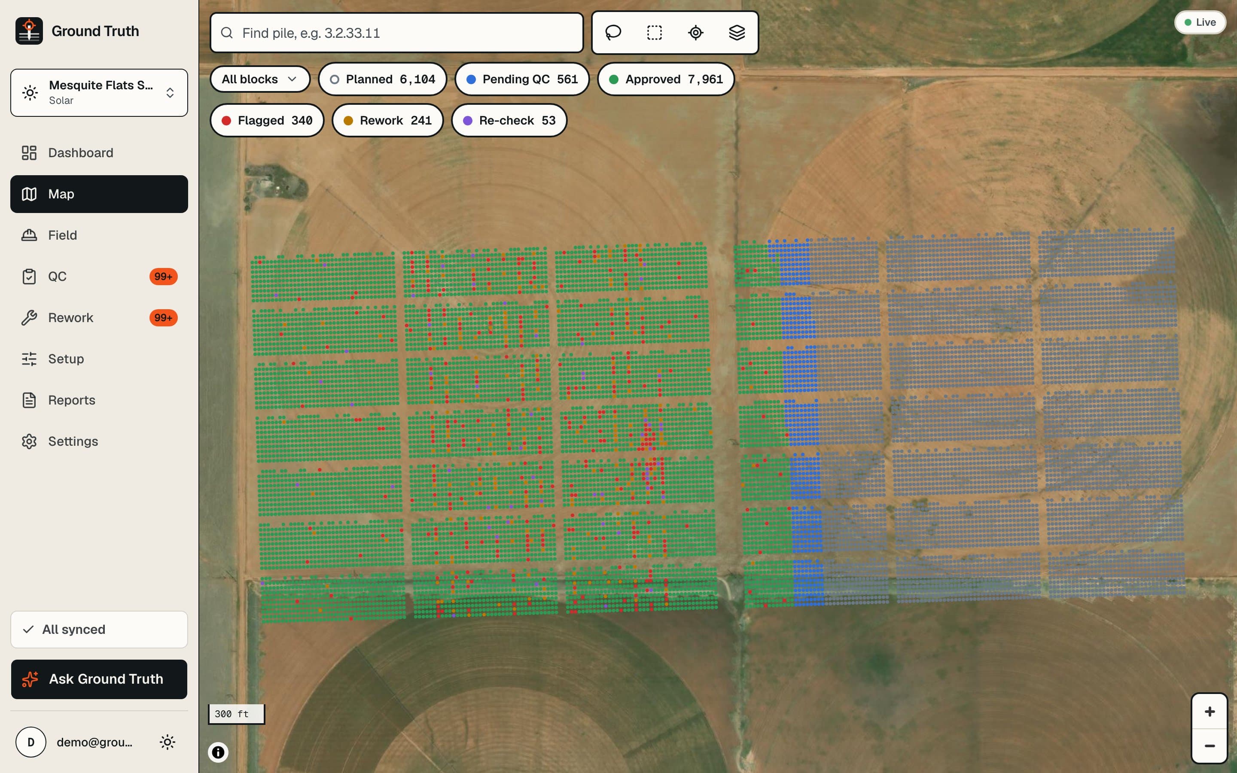The width and height of the screenshot is (1237, 773).
Task: Toggle the Re-check status filter
Action: (509, 121)
